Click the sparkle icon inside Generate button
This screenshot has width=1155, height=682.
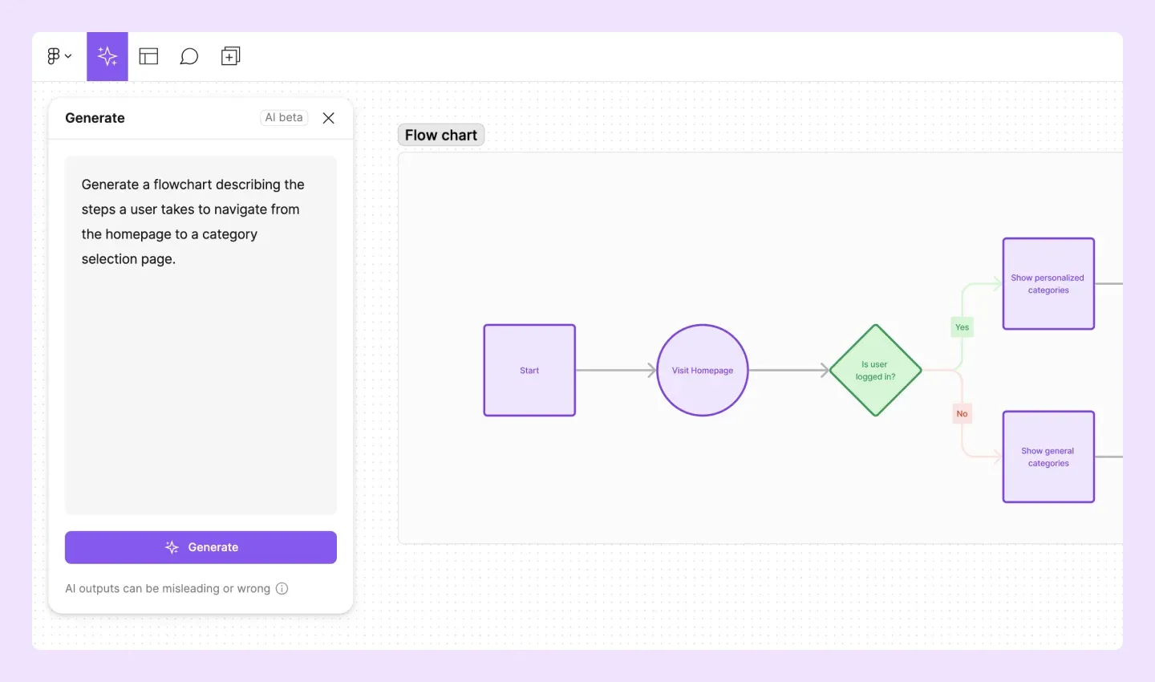pyautogui.click(x=172, y=547)
